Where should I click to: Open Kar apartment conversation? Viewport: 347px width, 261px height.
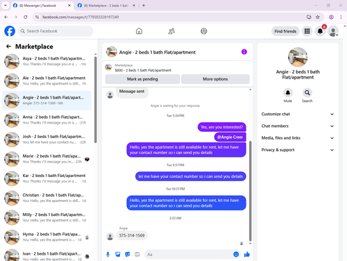pos(46,178)
